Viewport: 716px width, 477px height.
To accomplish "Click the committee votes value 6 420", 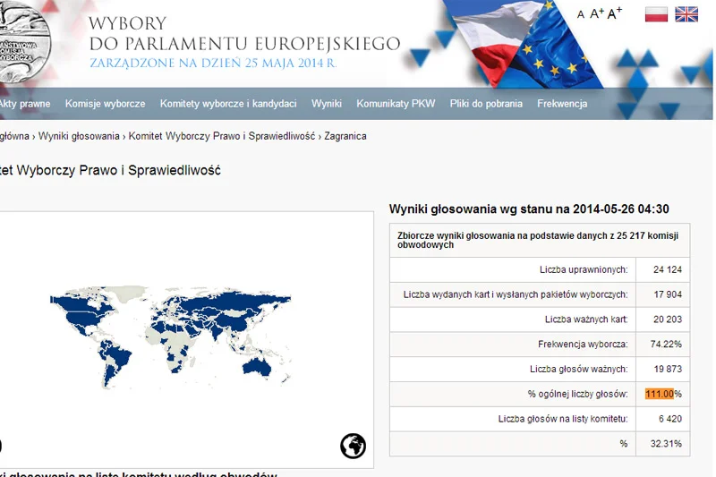I will pyautogui.click(x=669, y=419).
